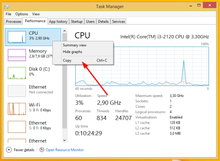Click the Resource Monitor icon
Viewport: 220px width, 161px height.
(42, 150)
